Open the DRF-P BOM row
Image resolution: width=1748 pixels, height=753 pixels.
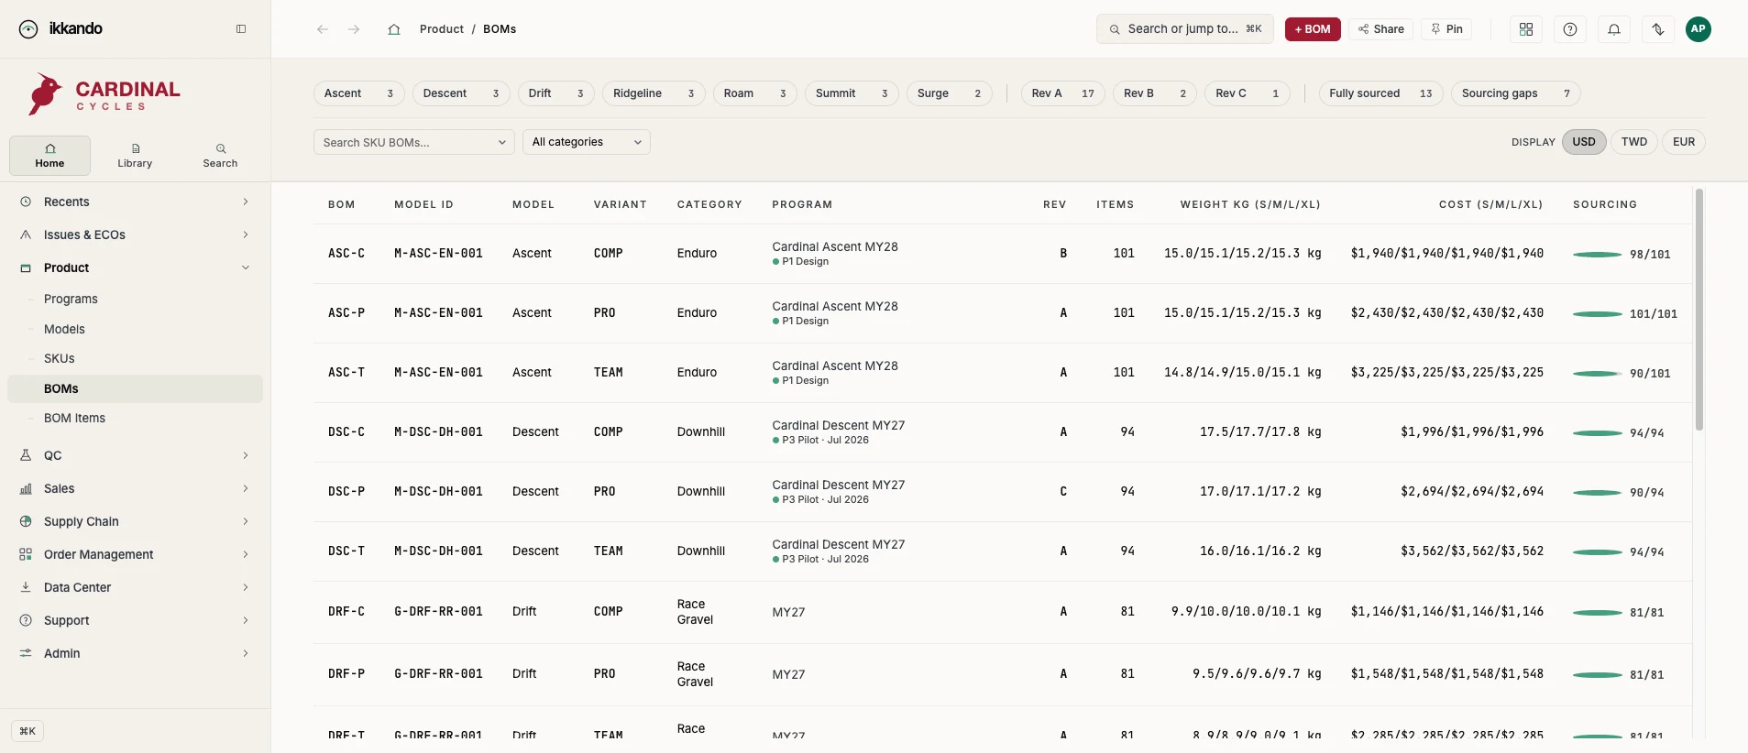[x=1002, y=674]
